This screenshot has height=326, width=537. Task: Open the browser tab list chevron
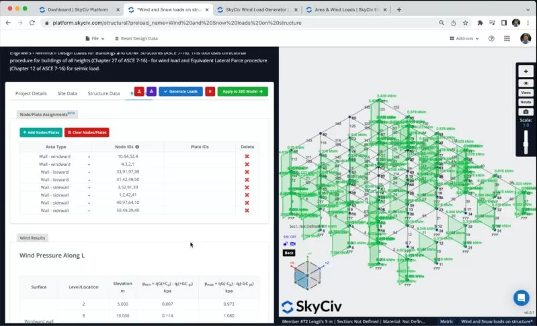coord(528,9)
